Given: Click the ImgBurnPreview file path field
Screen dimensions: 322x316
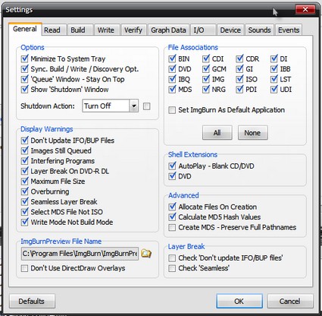Looking at the screenshot, I should [80, 254].
